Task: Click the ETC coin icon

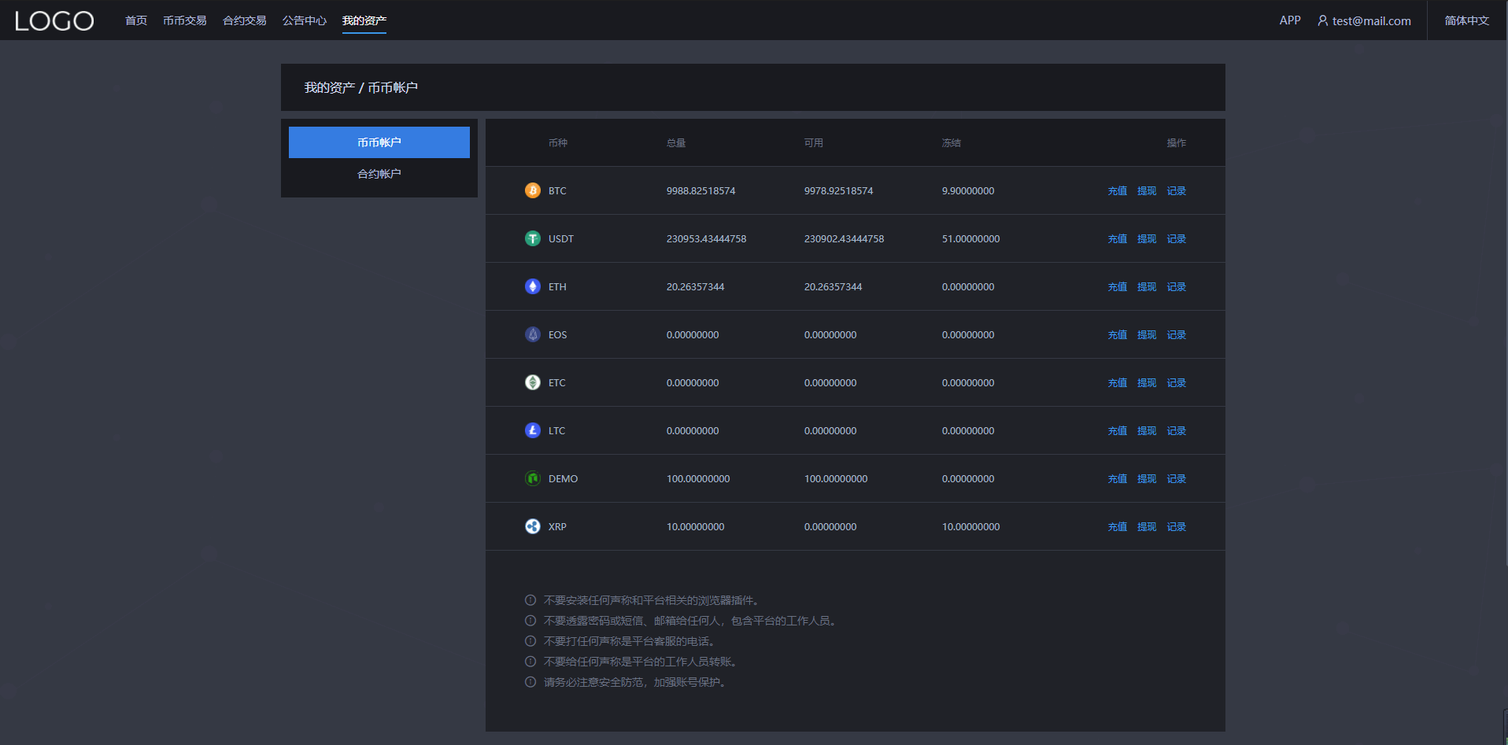Action: tap(533, 382)
